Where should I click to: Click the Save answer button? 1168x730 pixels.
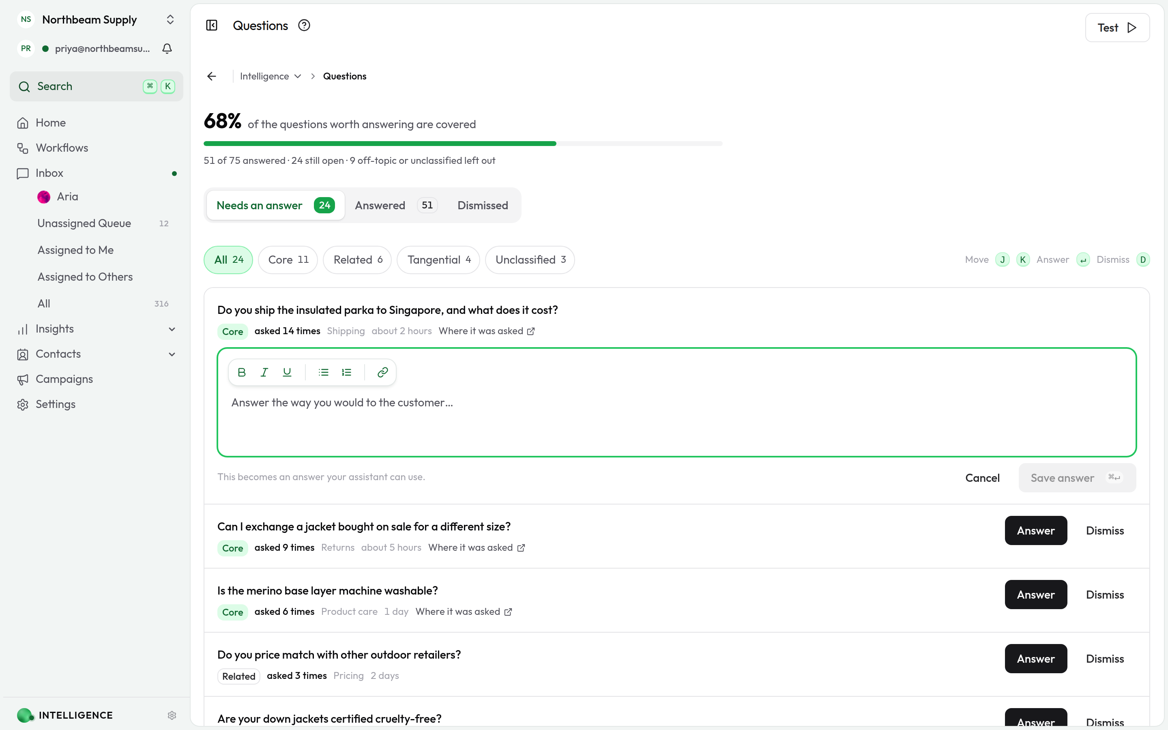click(1077, 478)
